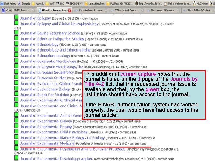Switch to The Journal of Experimental tab
This screenshot has width=215, height=161.
163,10
